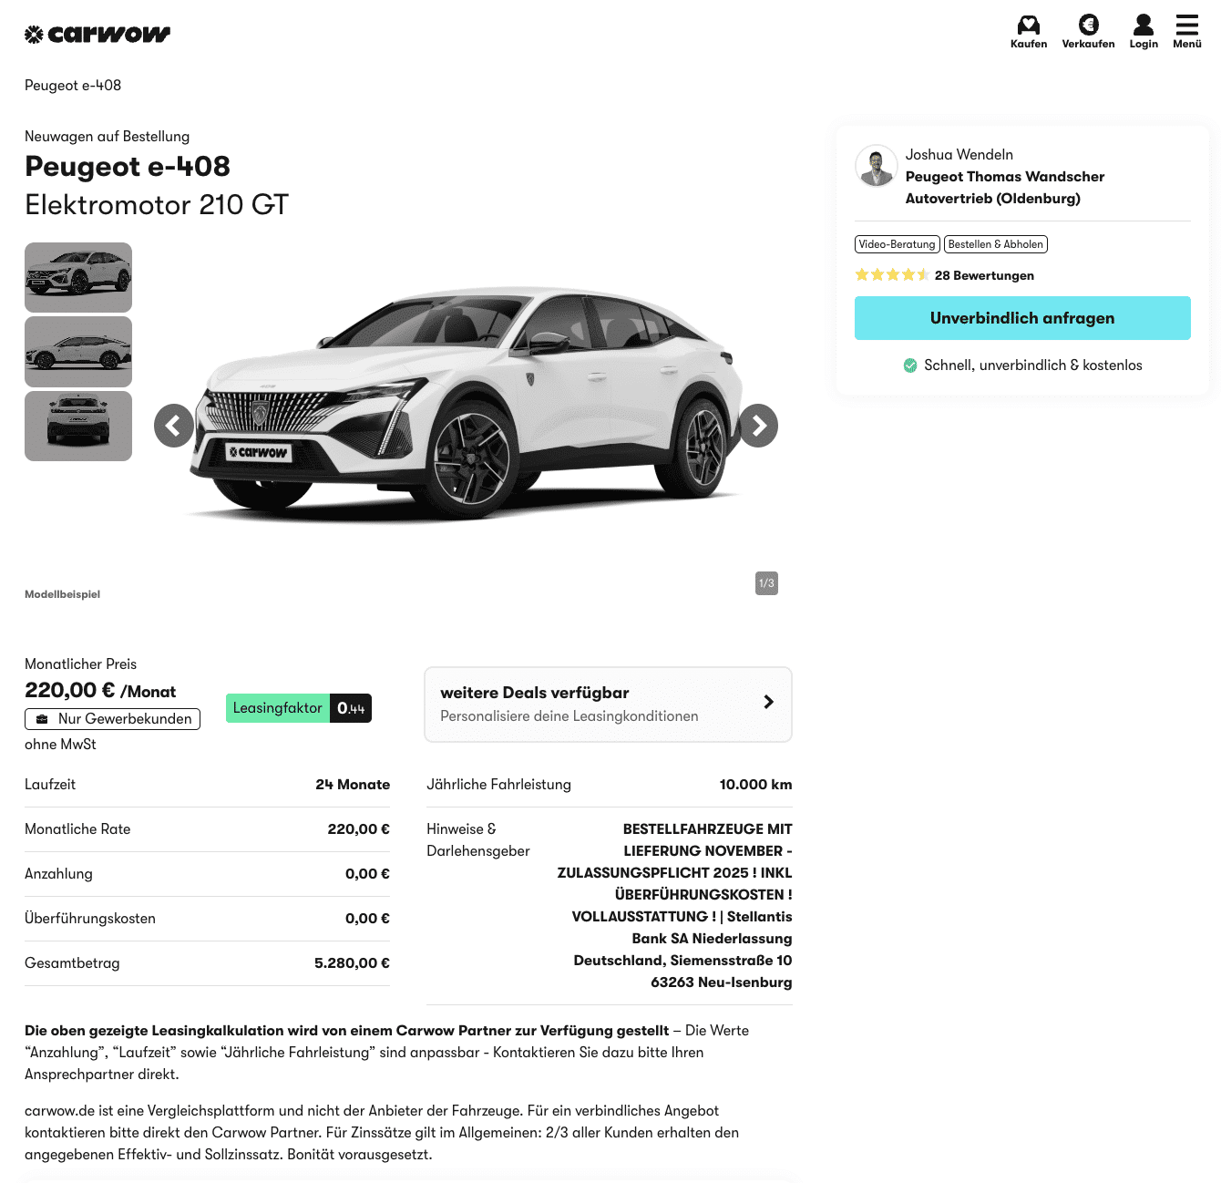Open the 28 Bewertungen reviews
Viewport: 1221px width, 1183px height.
984,275
